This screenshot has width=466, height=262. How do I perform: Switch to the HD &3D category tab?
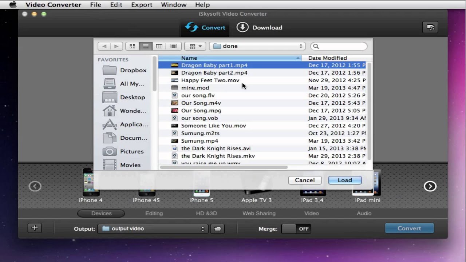coord(206,213)
